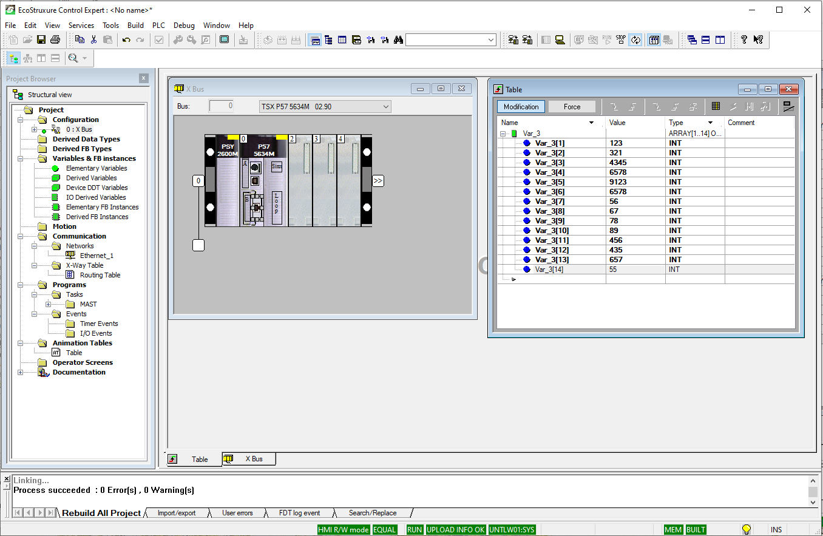Click the Bus number input field
This screenshot has height=536, width=823.
pyautogui.click(x=221, y=106)
